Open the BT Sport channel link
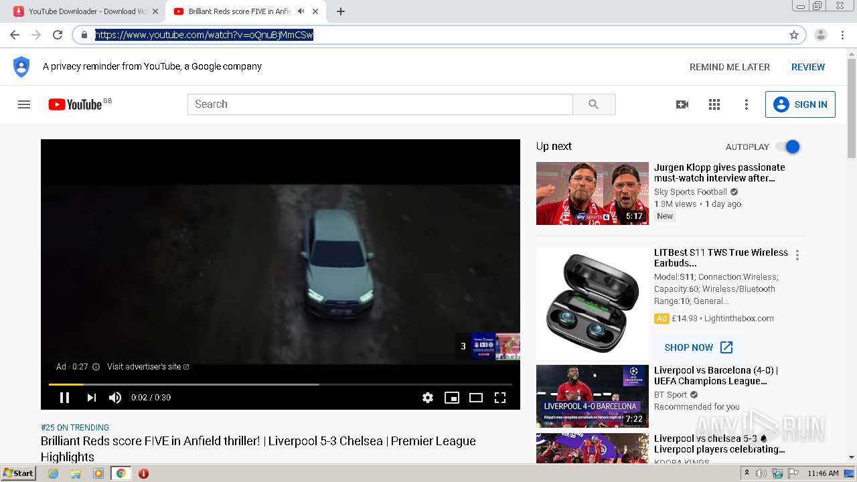 coord(671,395)
